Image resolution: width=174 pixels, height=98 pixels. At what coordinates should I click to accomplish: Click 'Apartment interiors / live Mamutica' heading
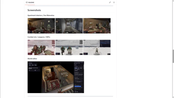coord(41,15)
